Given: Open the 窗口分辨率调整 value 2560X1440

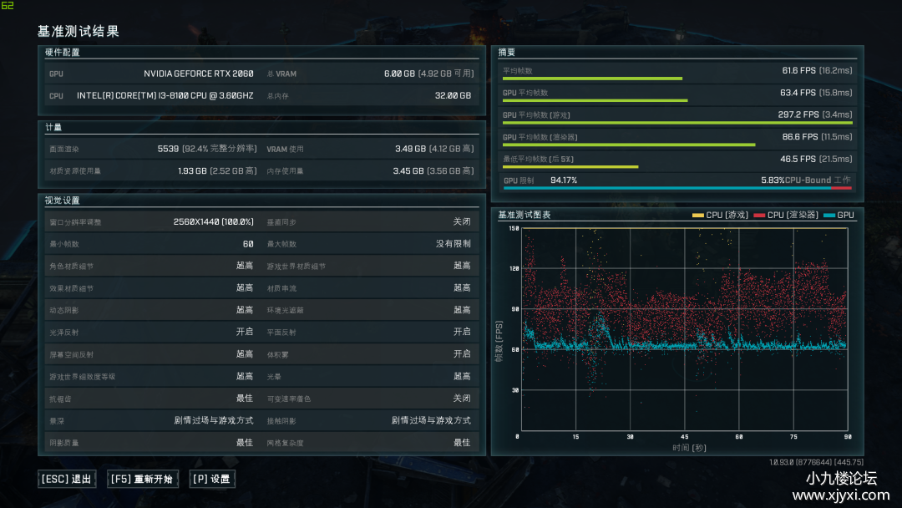Looking at the screenshot, I should click(213, 222).
